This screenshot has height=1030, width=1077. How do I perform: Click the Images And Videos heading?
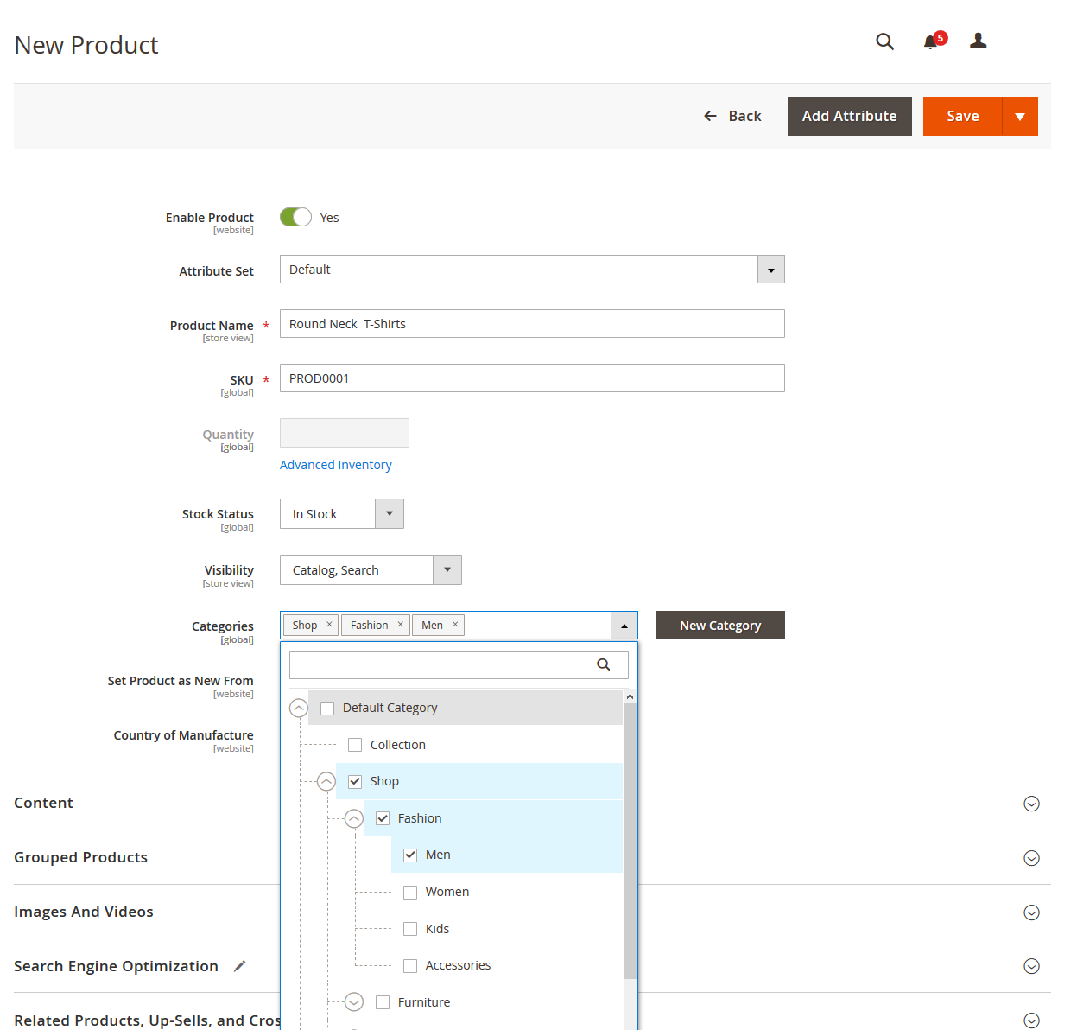(x=83, y=912)
